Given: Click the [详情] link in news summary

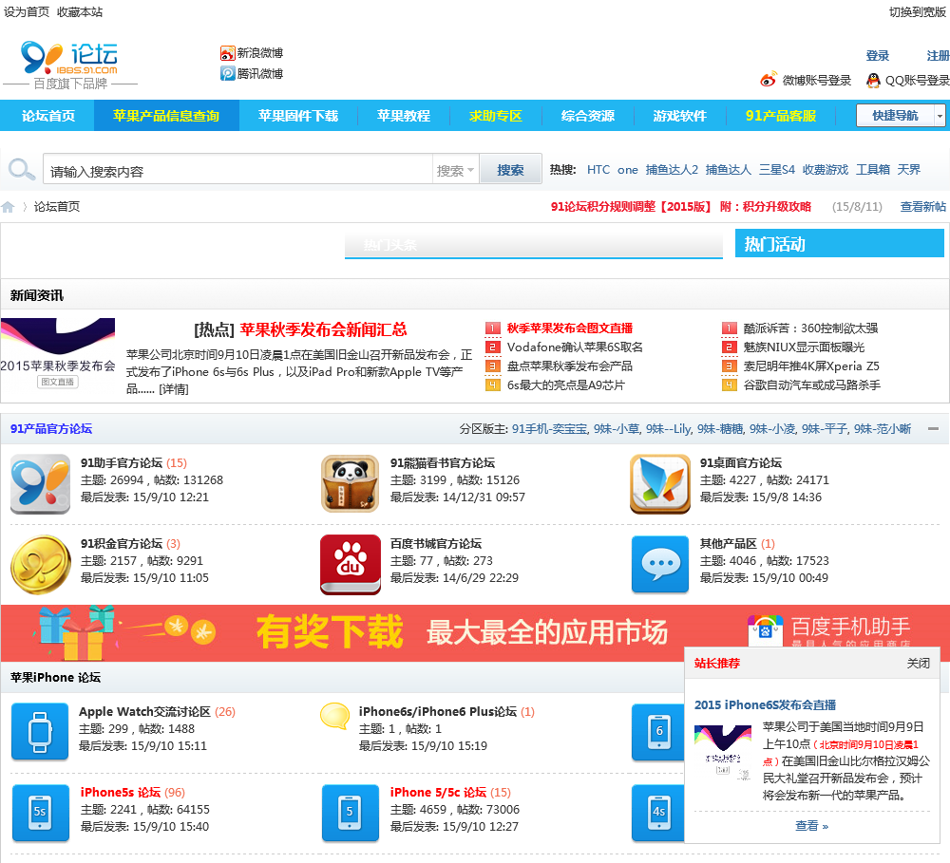Looking at the screenshot, I should tap(173, 389).
